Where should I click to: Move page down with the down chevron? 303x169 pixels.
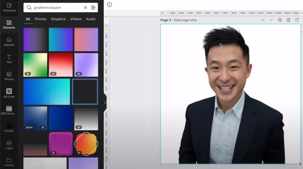point(271,20)
